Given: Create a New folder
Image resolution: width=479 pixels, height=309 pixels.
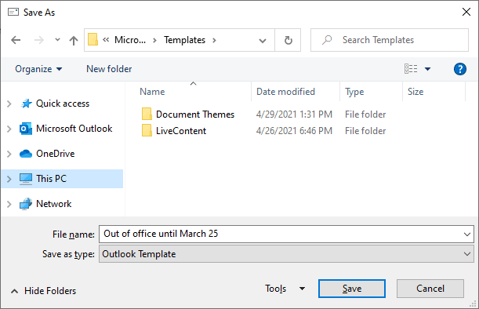Looking at the screenshot, I should 109,69.
